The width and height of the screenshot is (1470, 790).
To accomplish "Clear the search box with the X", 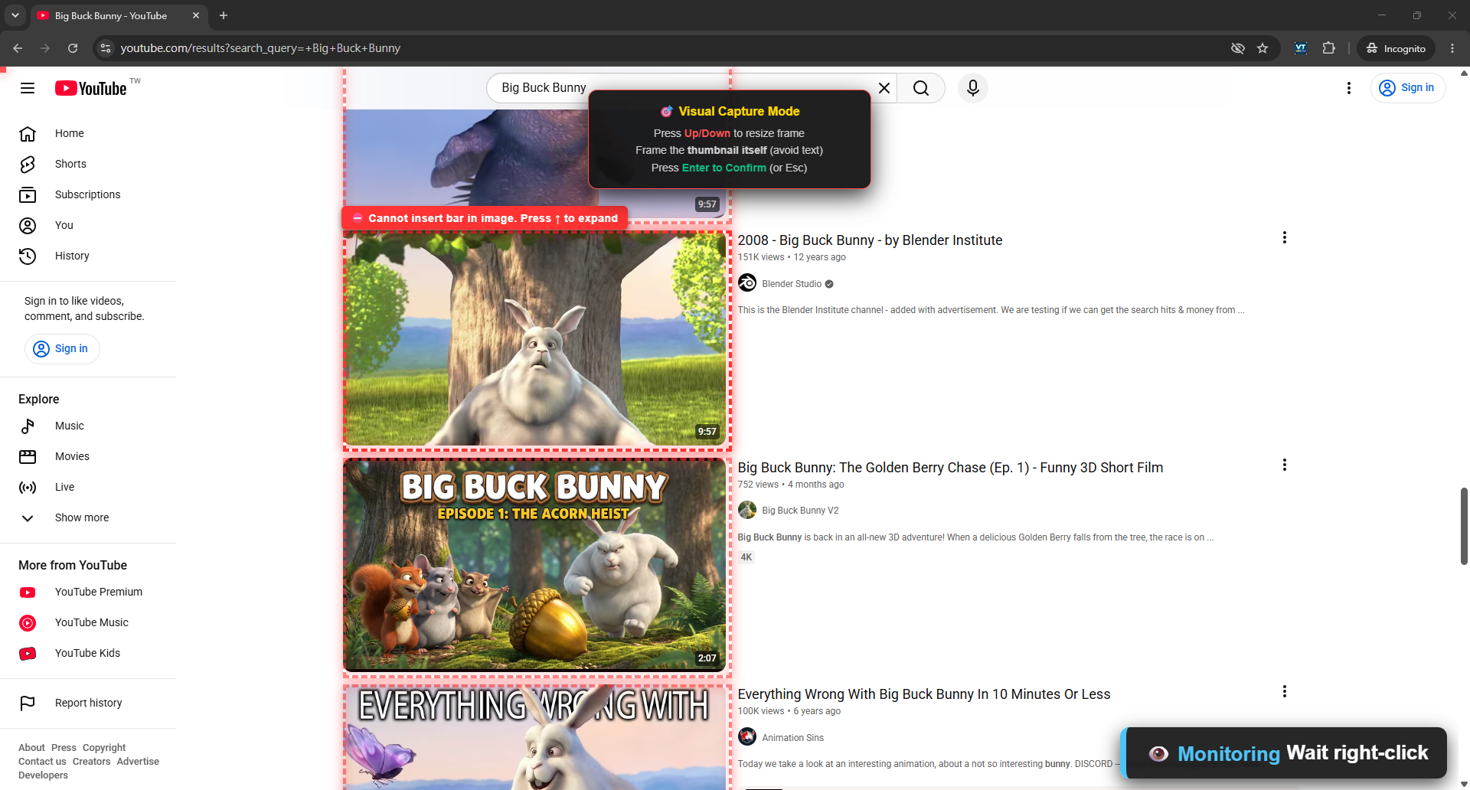I will click(884, 88).
